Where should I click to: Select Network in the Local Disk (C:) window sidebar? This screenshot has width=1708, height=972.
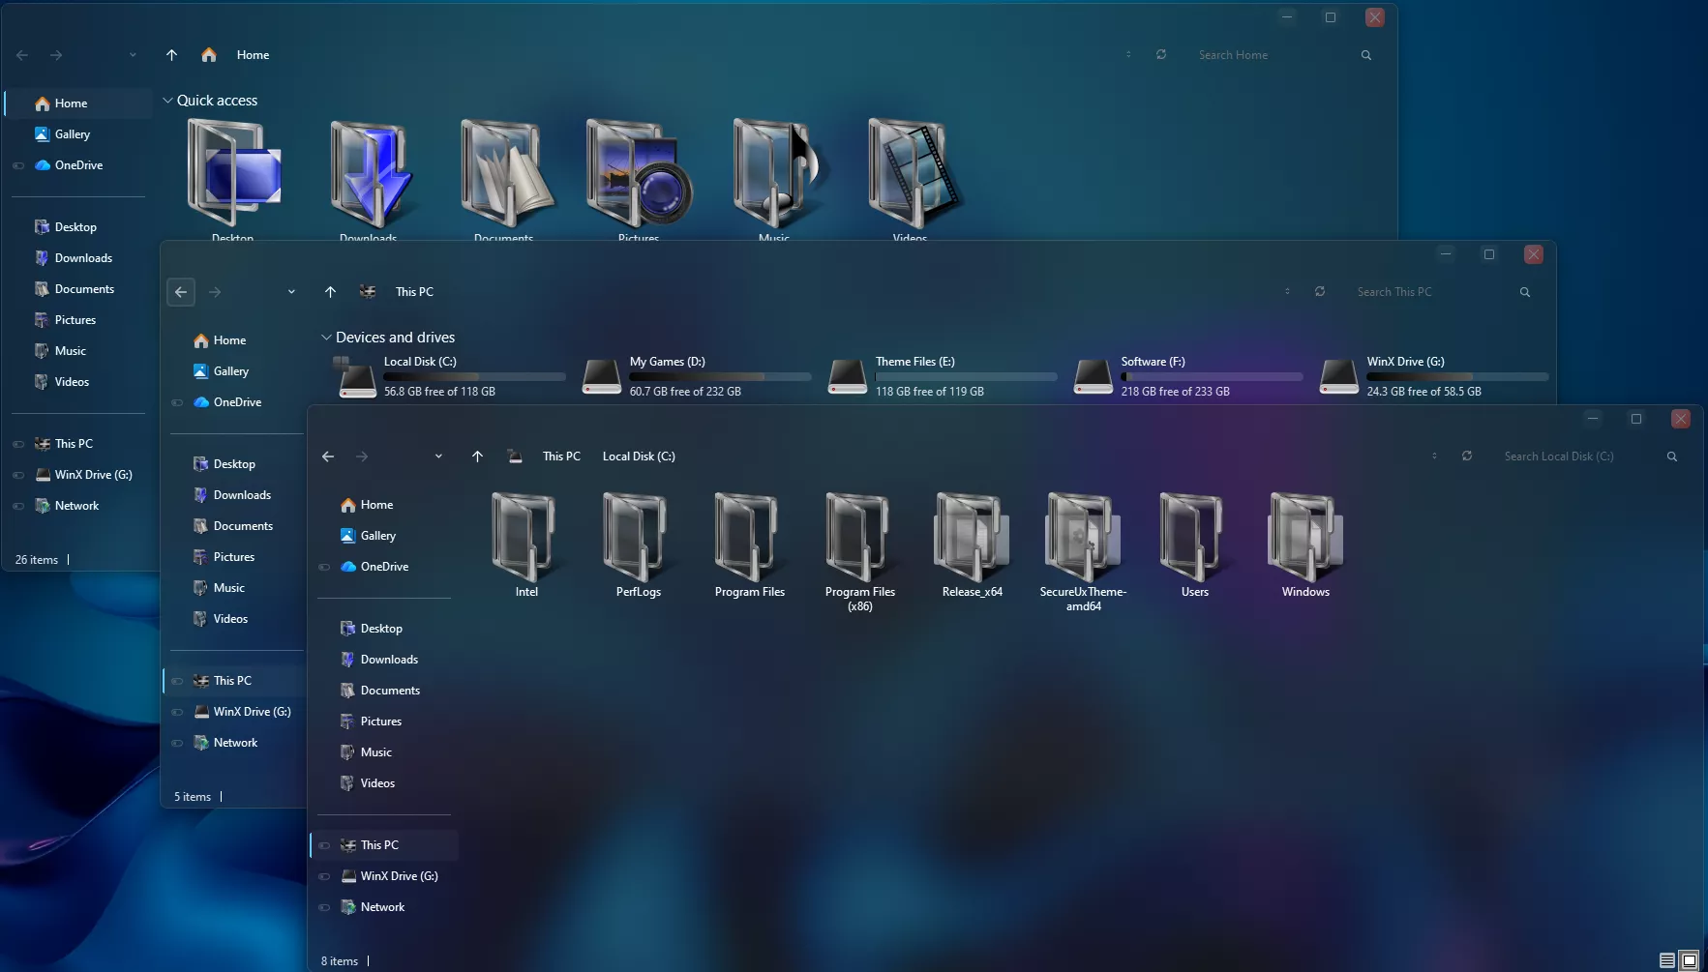click(382, 907)
